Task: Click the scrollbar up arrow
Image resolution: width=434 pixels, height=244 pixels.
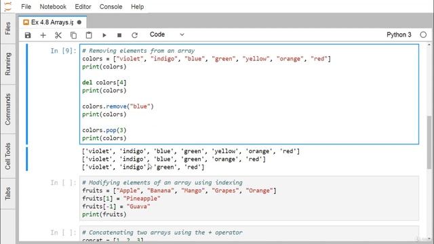Action: click(x=429, y=45)
